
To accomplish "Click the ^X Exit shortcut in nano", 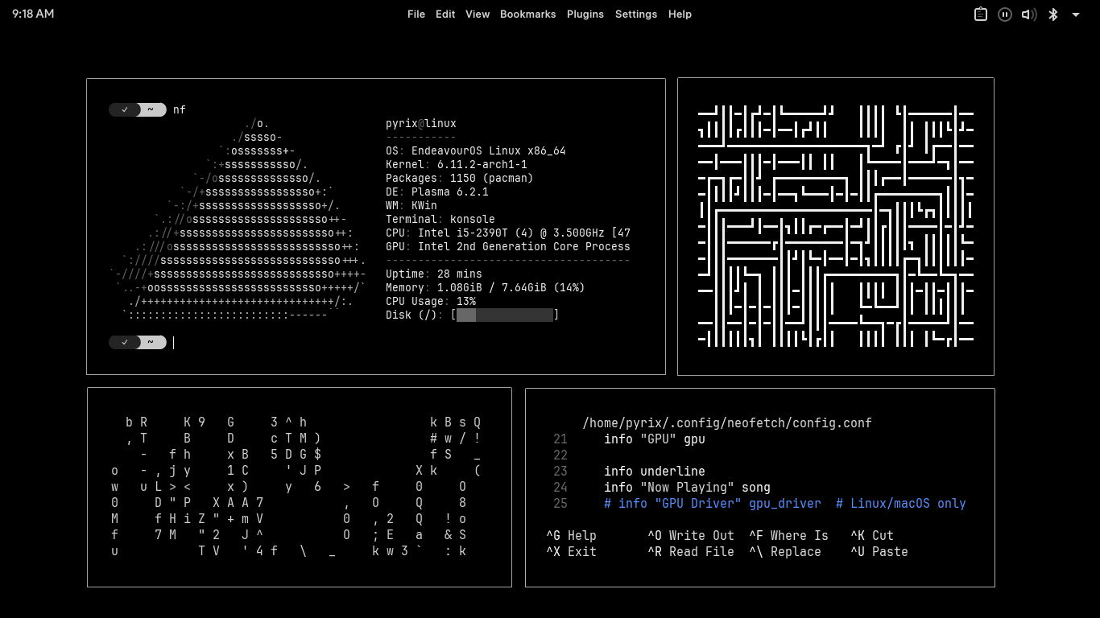I will pyautogui.click(x=572, y=552).
